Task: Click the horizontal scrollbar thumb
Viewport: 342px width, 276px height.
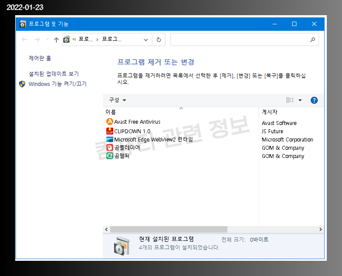Action: click(169, 229)
